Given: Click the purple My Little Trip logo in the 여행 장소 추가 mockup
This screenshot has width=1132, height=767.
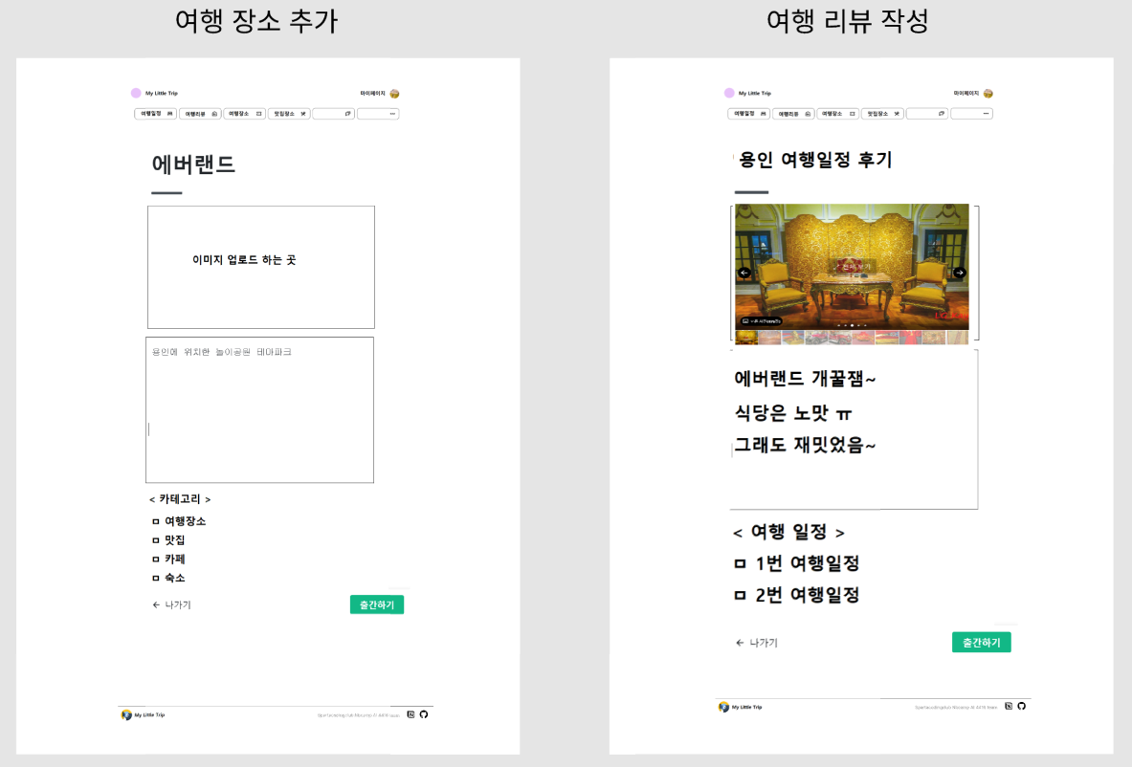Looking at the screenshot, I should [x=136, y=93].
